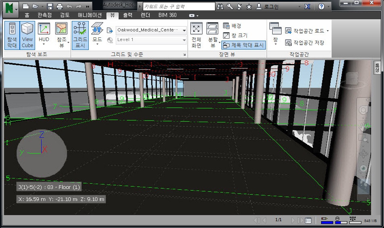384x228 pixels.
Task: Run search with binoculars icon
Action: pyautogui.click(x=220, y=6)
